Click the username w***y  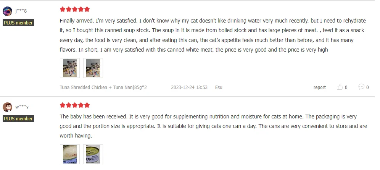pos(21,107)
